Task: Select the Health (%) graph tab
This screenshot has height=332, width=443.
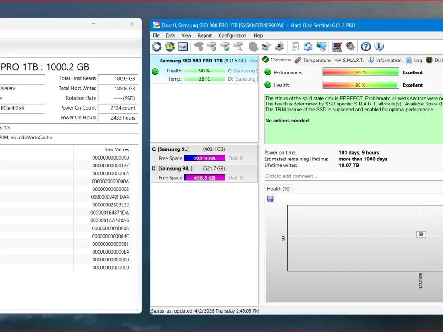Action: click(x=278, y=188)
